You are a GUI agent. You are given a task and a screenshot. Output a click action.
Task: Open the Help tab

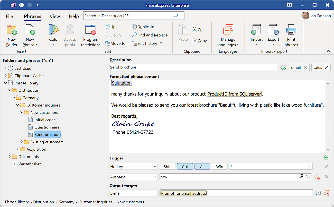74,16
